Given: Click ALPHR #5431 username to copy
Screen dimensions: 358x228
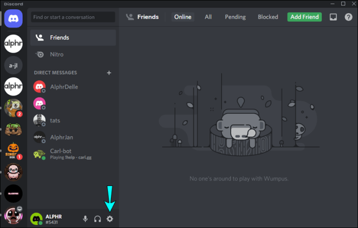Looking at the screenshot, I should tap(53, 219).
